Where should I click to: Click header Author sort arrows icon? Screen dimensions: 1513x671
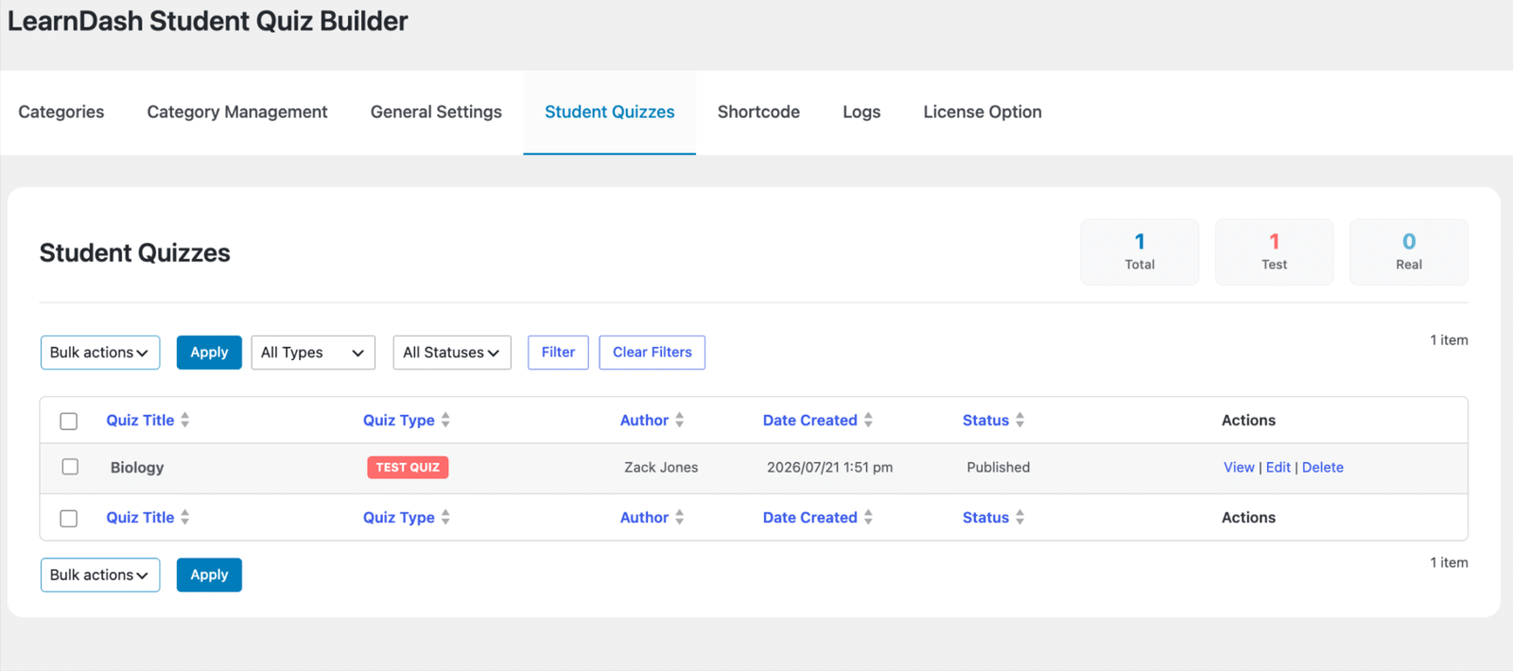tap(680, 421)
